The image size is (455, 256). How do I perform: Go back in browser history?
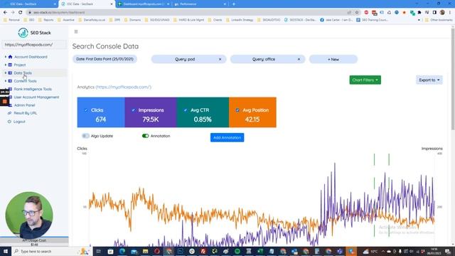tap(5, 13)
